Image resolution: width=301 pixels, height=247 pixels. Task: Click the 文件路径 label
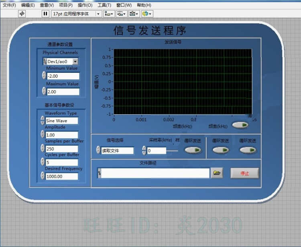click(x=148, y=163)
